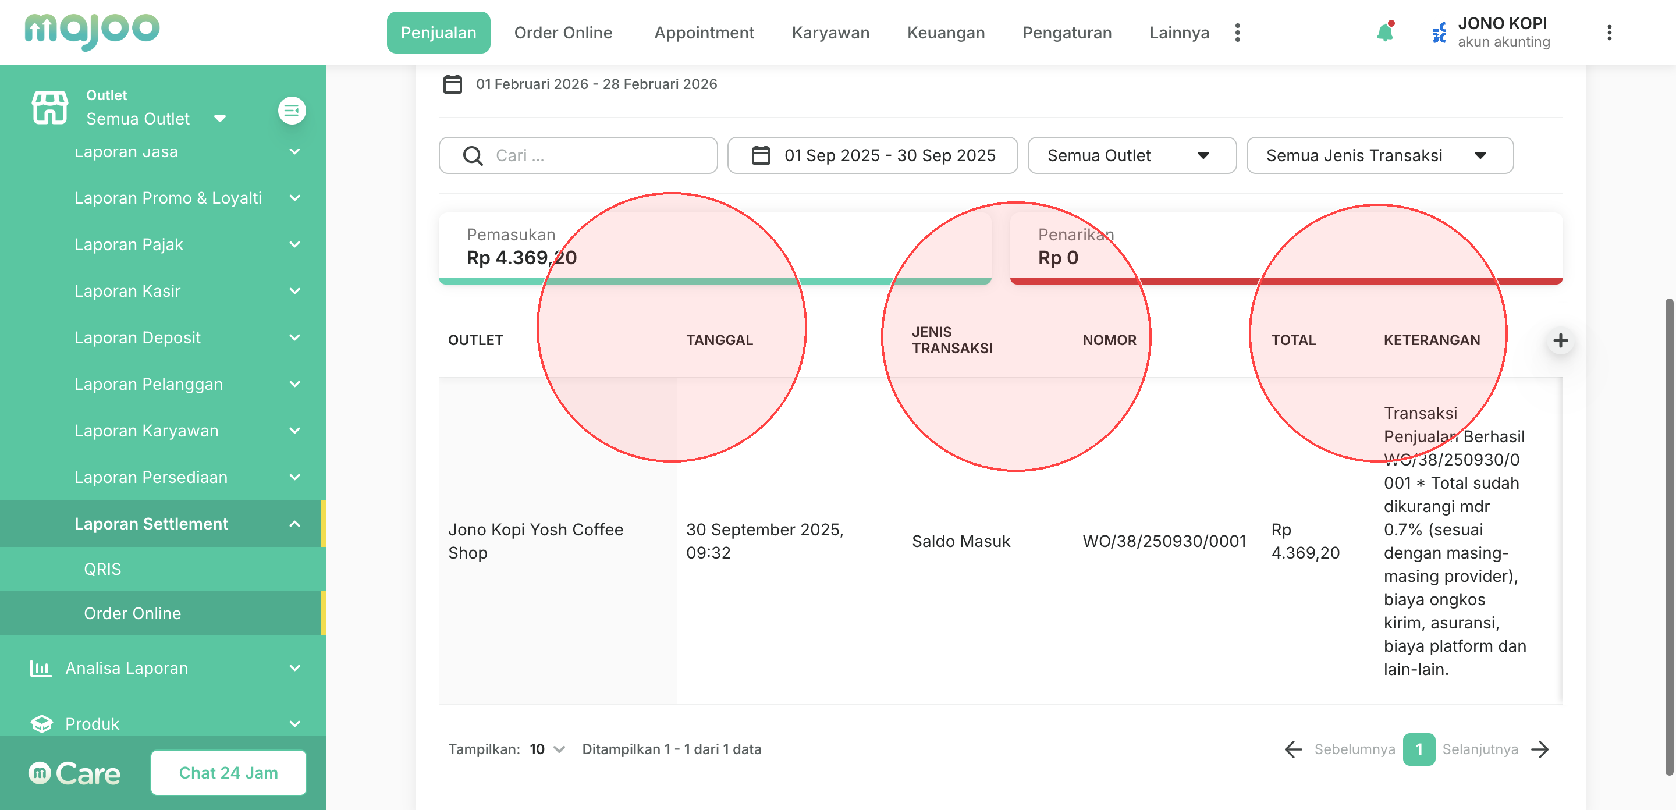Go to next page with right arrow
Screen dimensions: 1676x810
pyautogui.click(x=1540, y=749)
